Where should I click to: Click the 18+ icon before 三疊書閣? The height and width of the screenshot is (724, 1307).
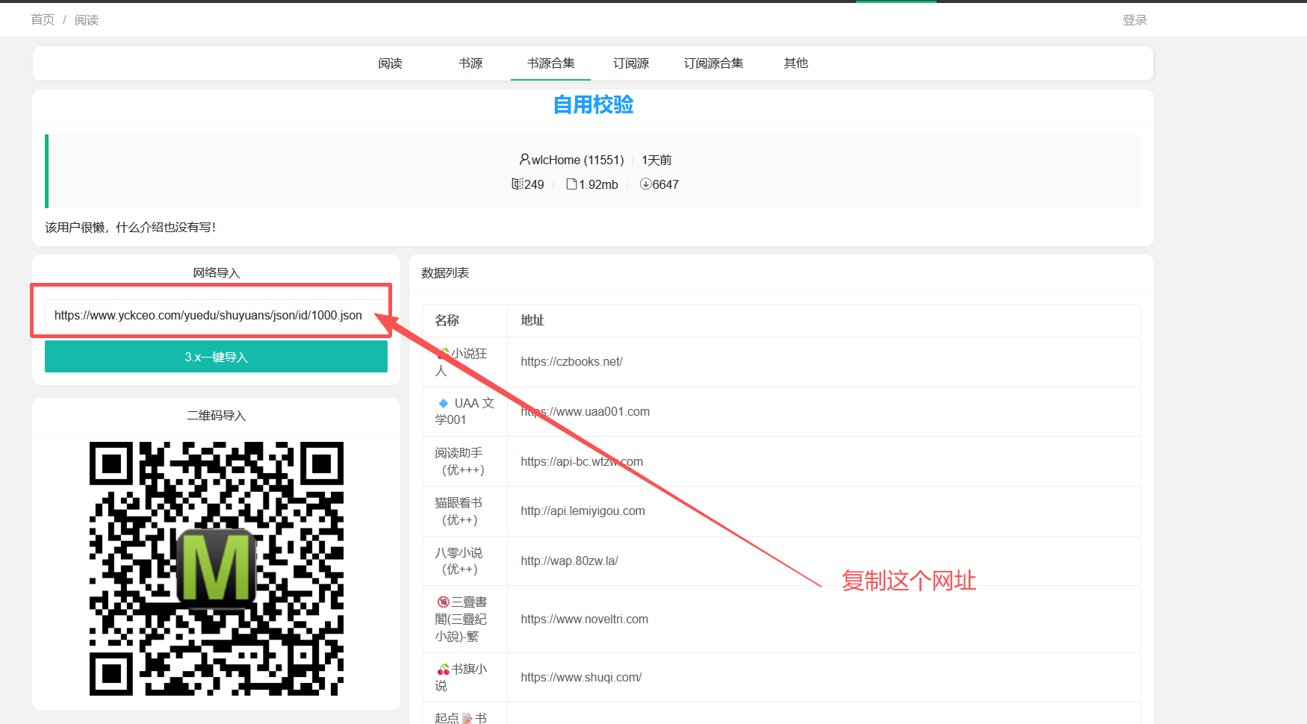tap(443, 602)
